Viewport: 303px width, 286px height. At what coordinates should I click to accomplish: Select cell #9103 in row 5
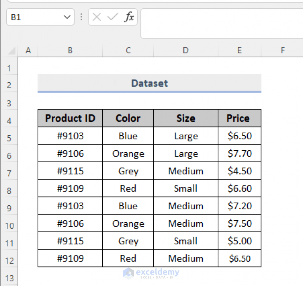70,136
